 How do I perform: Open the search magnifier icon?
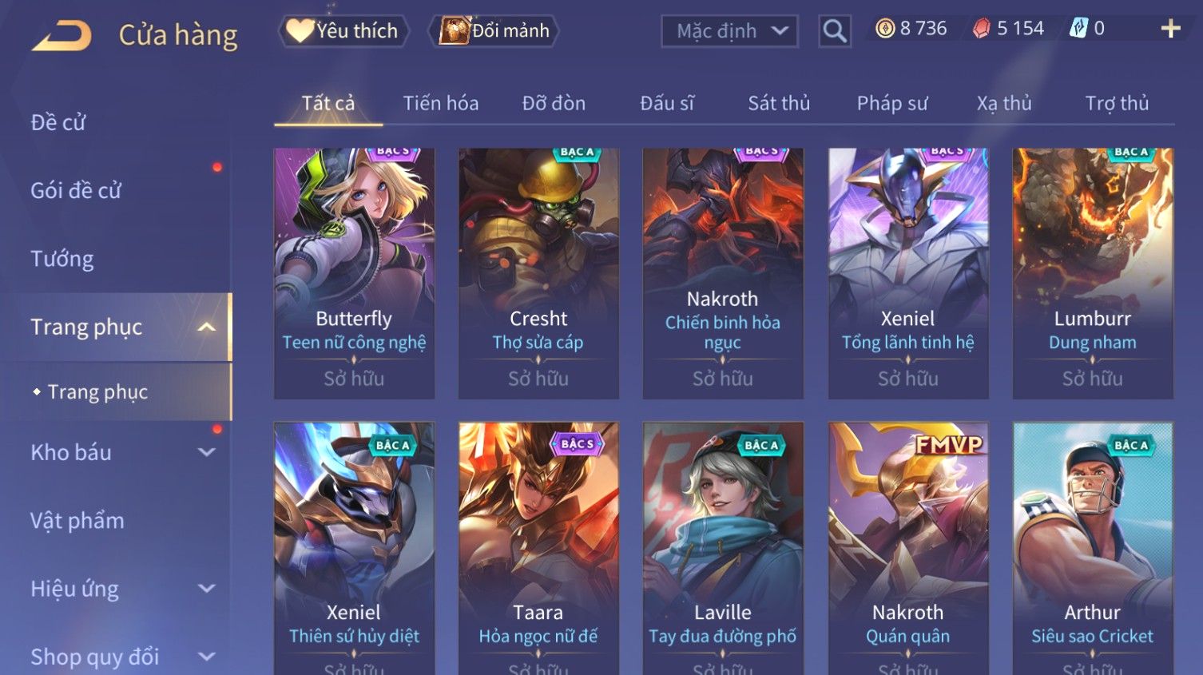coord(835,31)
